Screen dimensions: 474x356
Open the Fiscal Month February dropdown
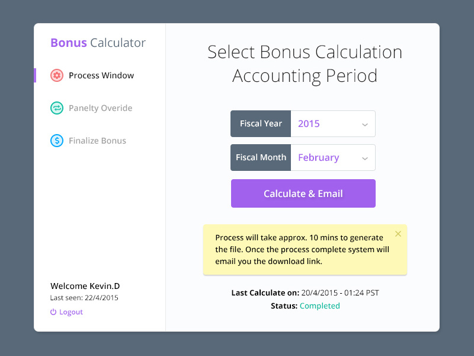coord(333,157)
